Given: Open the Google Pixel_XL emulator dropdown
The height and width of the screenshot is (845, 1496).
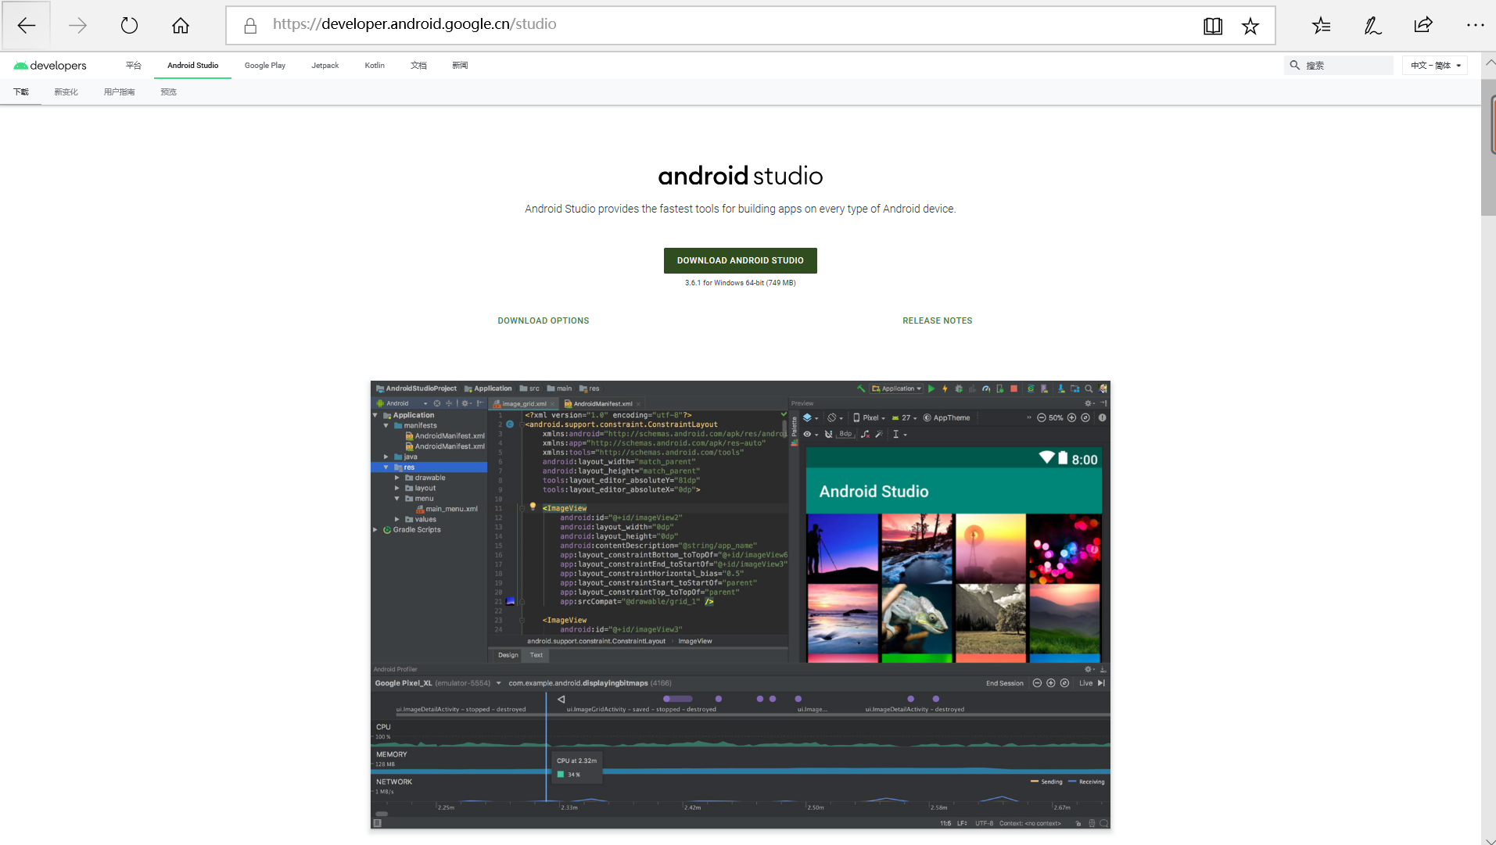Looking at the screenshot, I should (438, 683).
